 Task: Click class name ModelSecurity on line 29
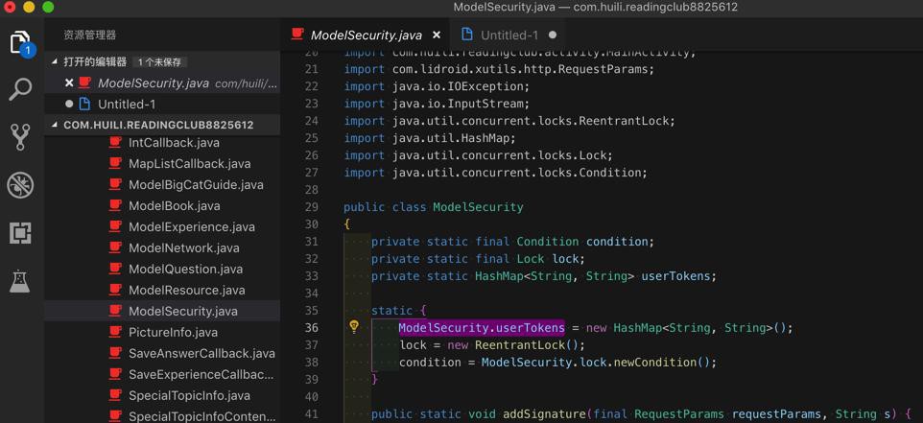[478, 207]
